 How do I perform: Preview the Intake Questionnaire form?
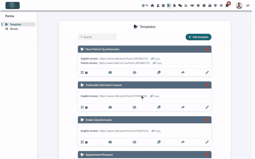[134, 142]
